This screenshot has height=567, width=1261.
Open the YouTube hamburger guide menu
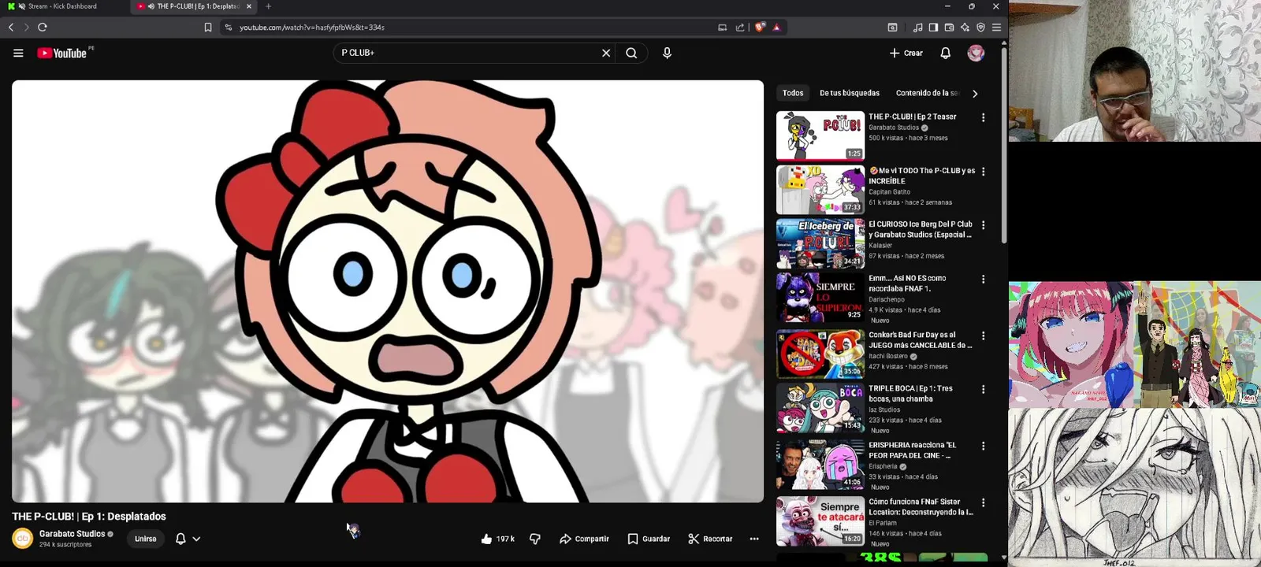pos(18,53)
